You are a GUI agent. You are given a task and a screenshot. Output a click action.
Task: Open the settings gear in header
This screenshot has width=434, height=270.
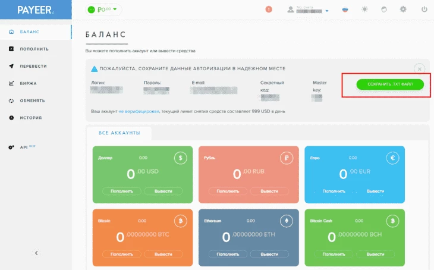[x=403, y=10]
